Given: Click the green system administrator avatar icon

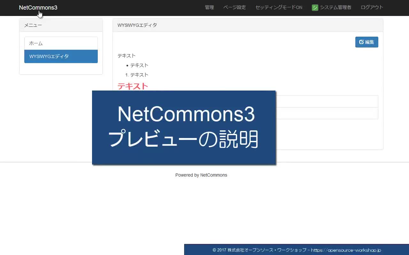Looking at the screenshot, I should pyautogui.click(x=315, y=8).
